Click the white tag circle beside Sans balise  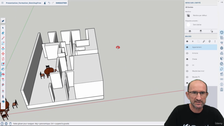pyautogui.click(x=188, y=24)
